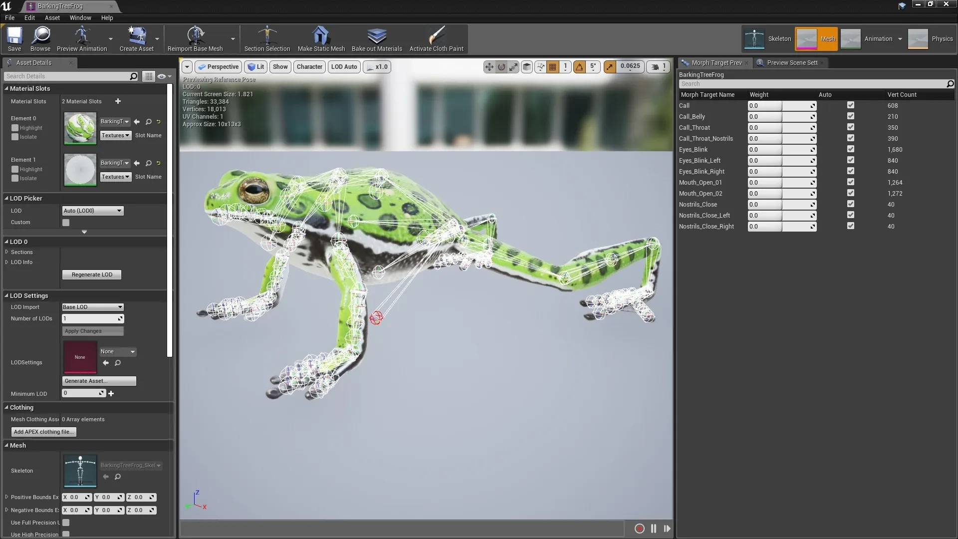Open Element 1 Textures dropdown

click(x=115, y=177)
